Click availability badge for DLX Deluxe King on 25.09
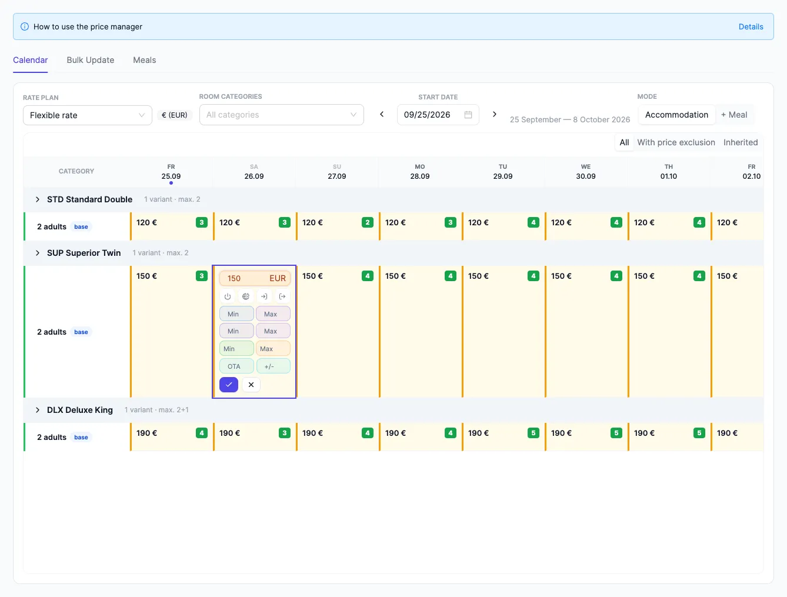The height and width of the screenshot is (597, 787). (x=202, y=433)
